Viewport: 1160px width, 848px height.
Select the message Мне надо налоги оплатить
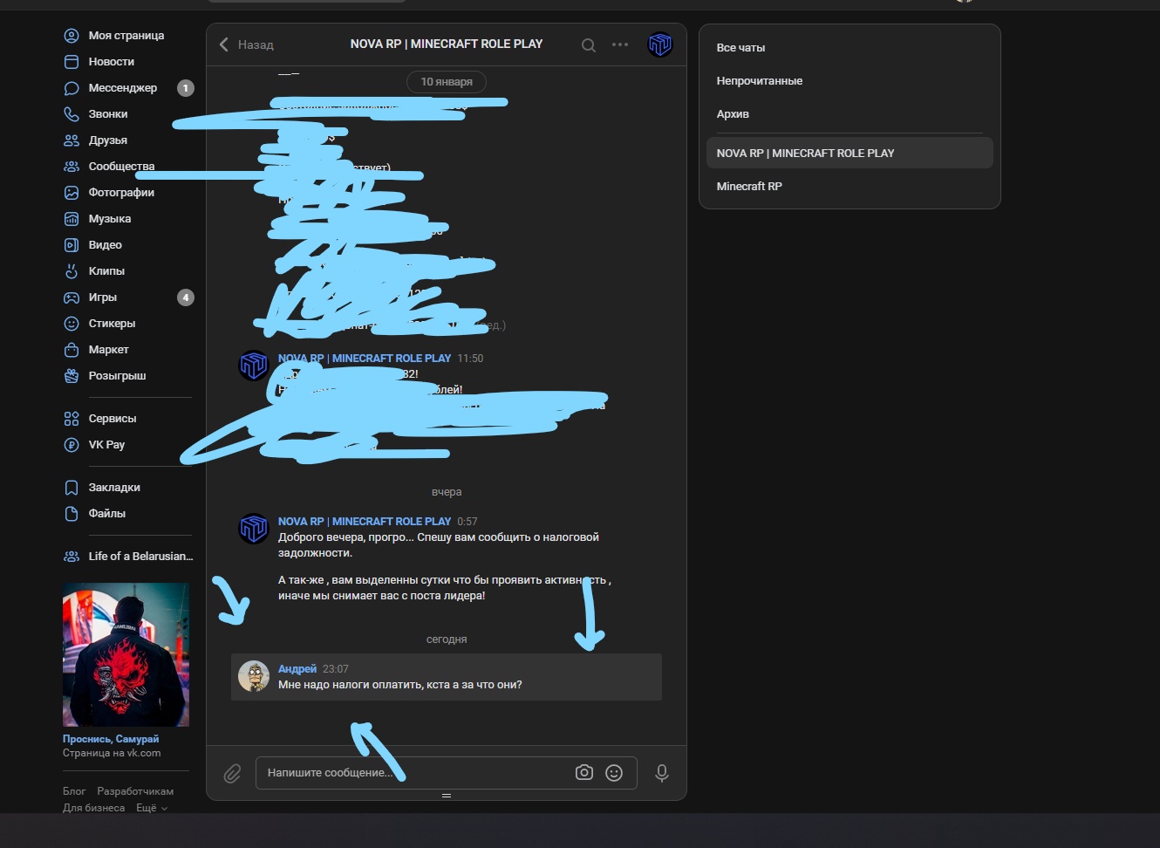point(447,677)
